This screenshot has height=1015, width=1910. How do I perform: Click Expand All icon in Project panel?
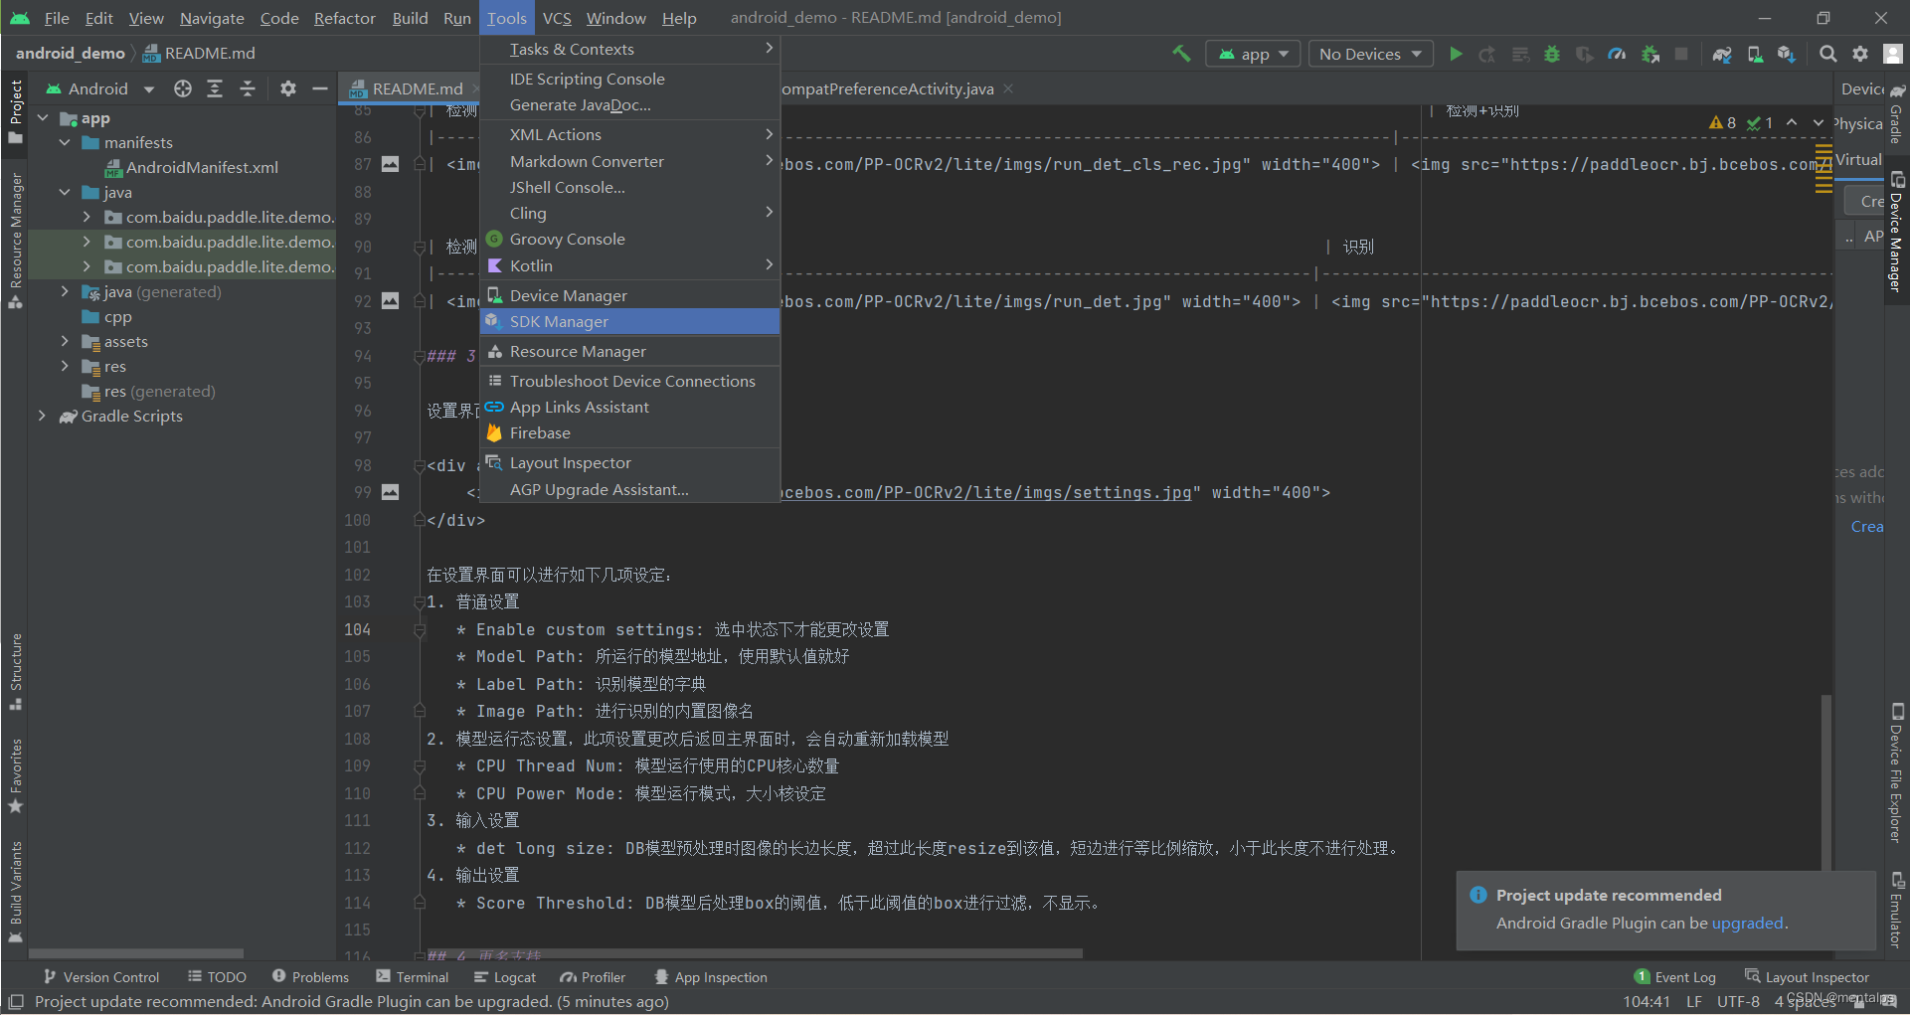tap(215, 88)
